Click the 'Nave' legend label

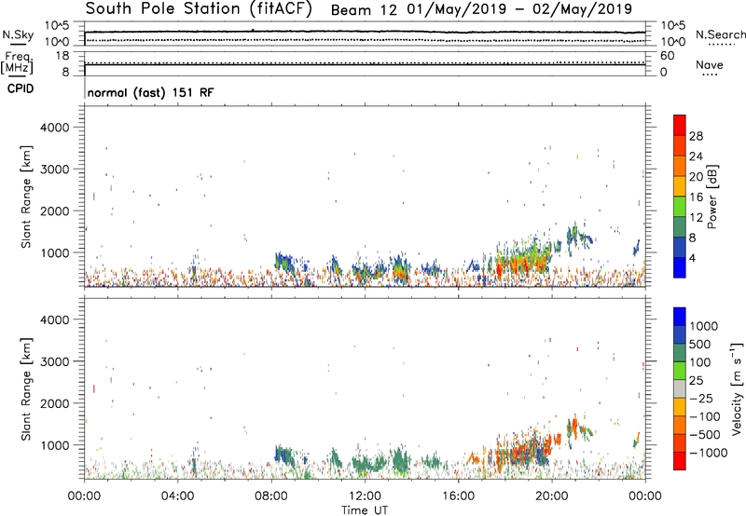(710, 65)
